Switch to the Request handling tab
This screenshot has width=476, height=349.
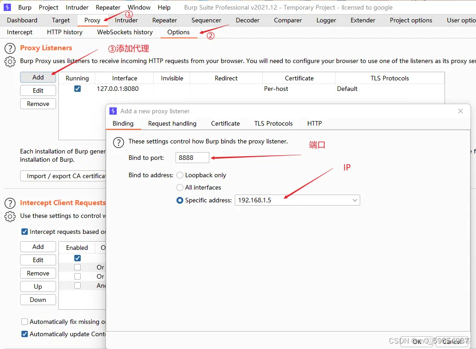point(172,123)
